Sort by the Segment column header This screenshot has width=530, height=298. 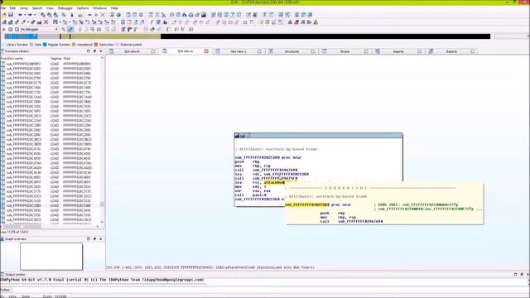pyautogui.click(x=55, y=59)
